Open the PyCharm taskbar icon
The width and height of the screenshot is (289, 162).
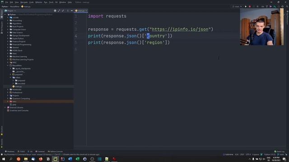[x=55, y=159]
